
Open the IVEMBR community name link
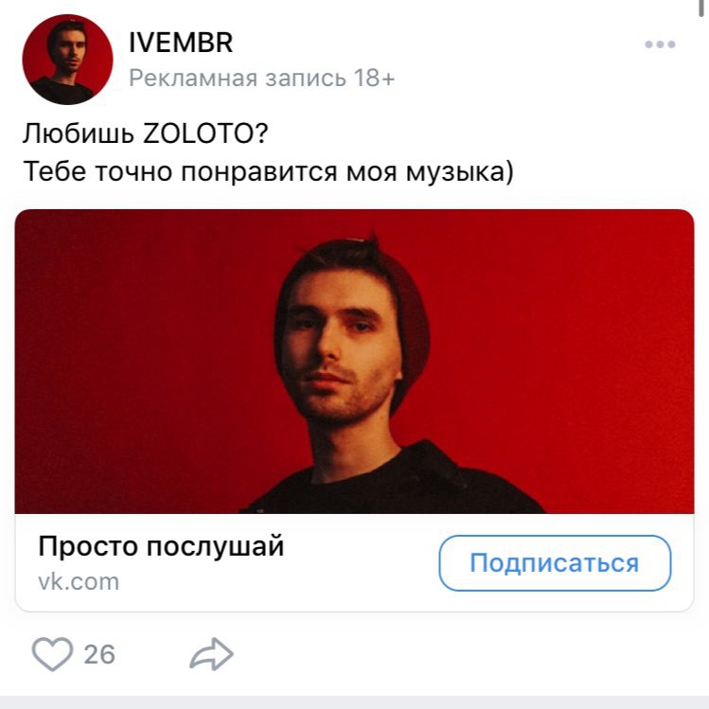[x=181, y=43]
